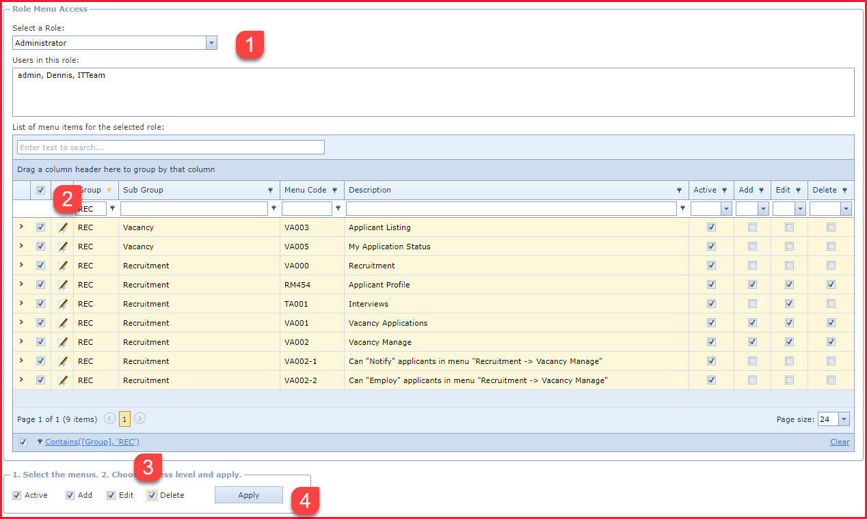Screen dimensions: 867x519
Task: Toggle the Edit access level checkbox below grid
Action: (111, 495)
